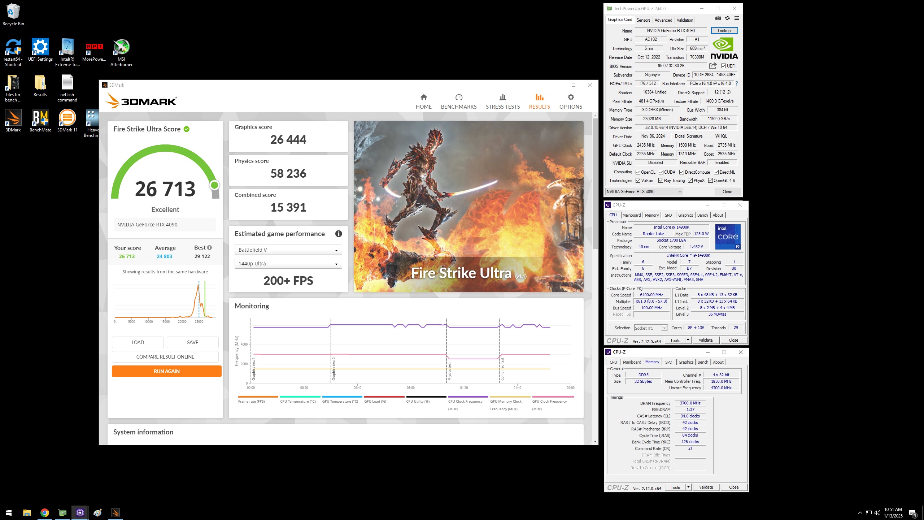Open 3DMark STRESS TESTS section
924x520 pixels.
[x=503, y=101]
